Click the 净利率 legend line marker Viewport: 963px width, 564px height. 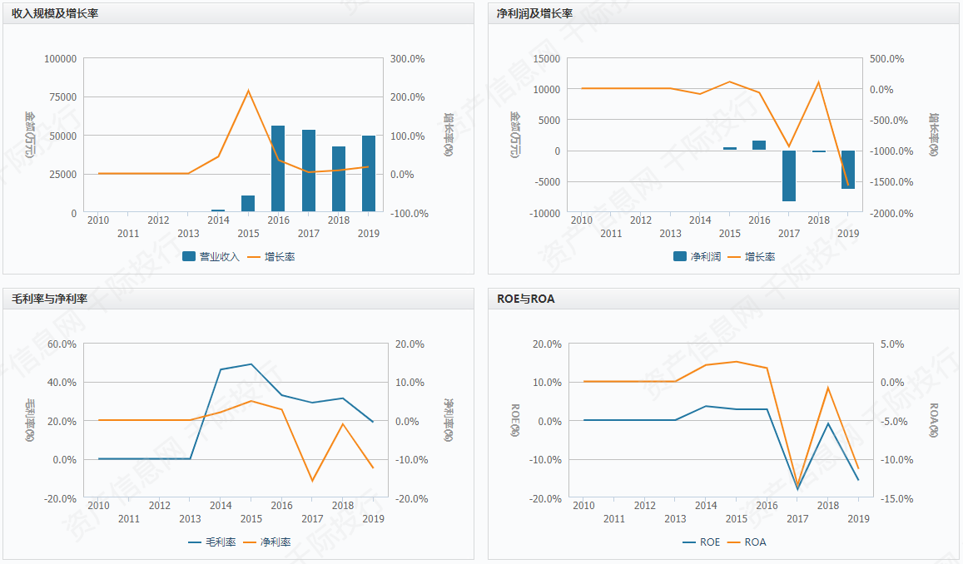click(x=250, y=542)
